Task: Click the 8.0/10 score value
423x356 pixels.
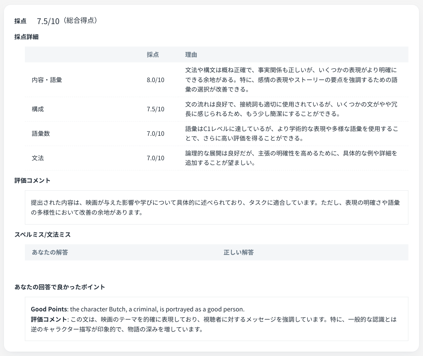Action: pyautogui.click(x=155, y=80)
